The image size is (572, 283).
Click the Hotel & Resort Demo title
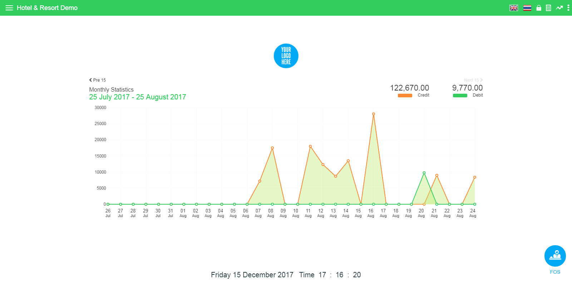pyautogui.click(x=47, y=8)
